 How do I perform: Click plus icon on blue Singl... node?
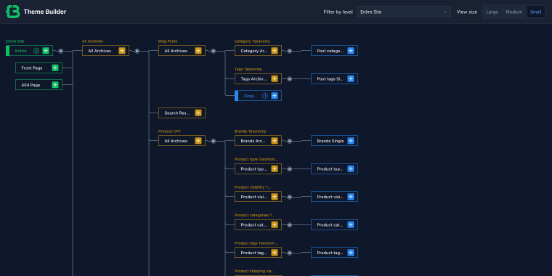pos(275,96)
